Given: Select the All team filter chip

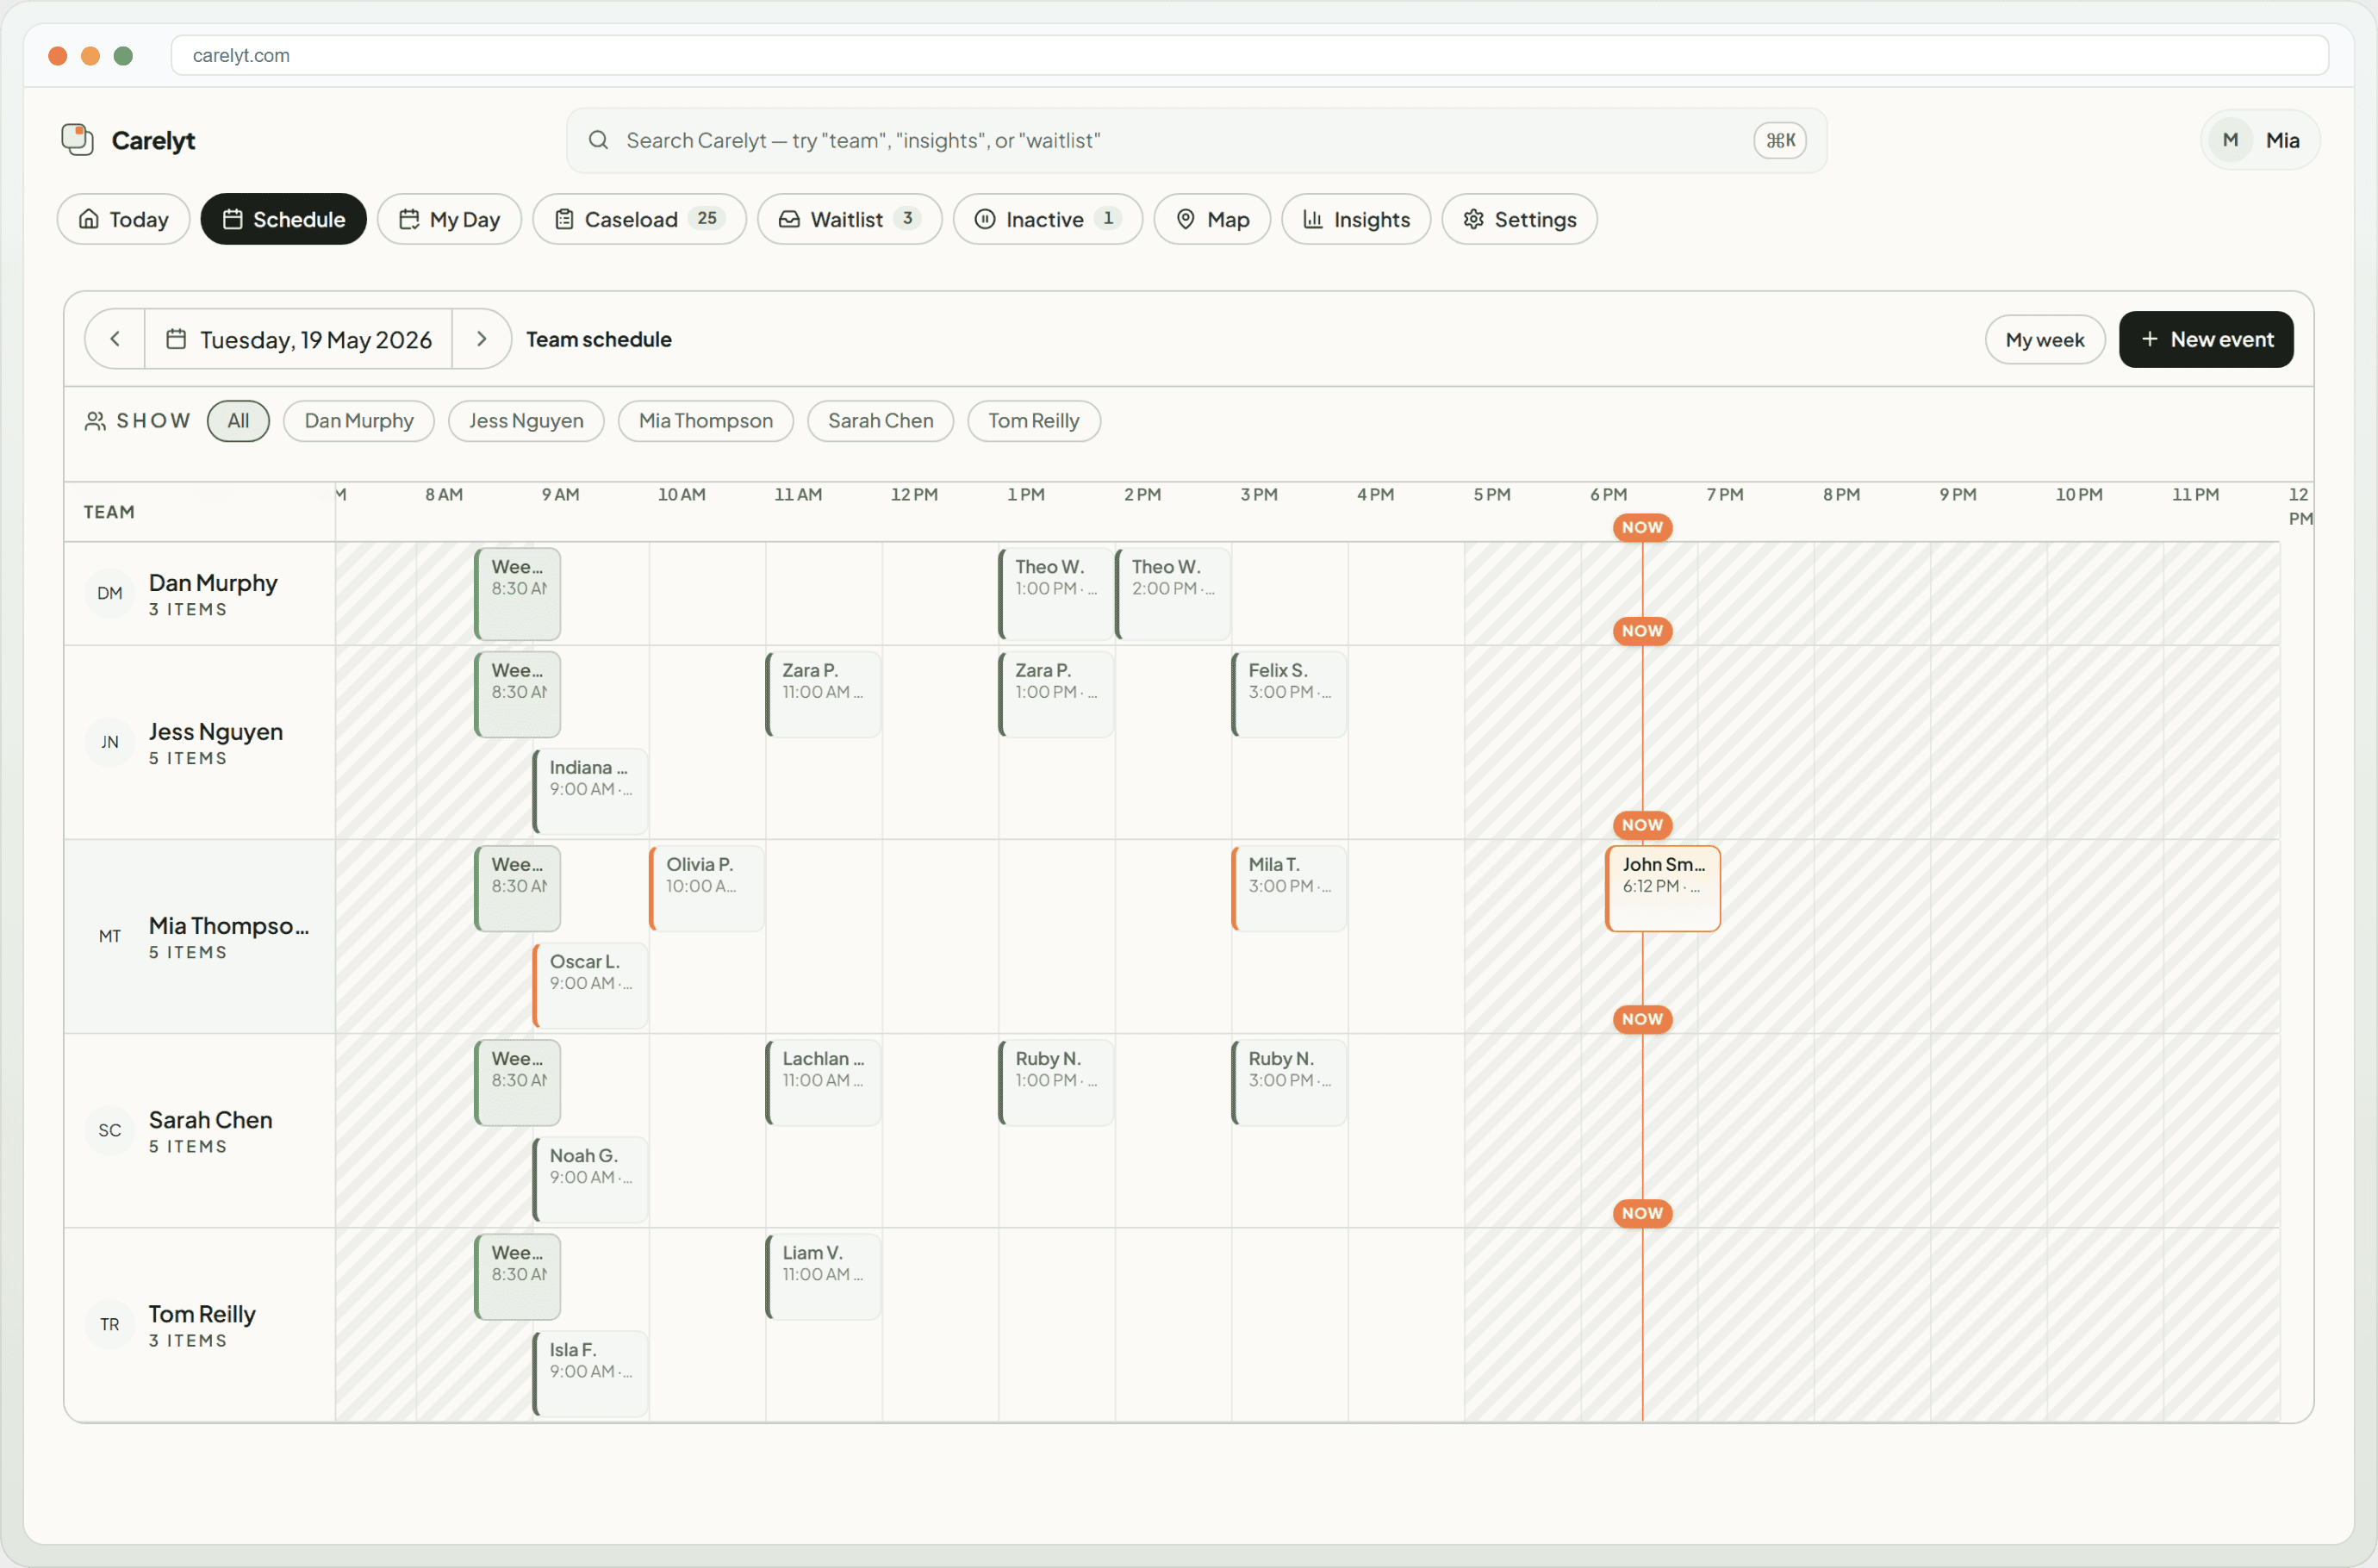Looking at the screenshot, I should pos(238,421).
